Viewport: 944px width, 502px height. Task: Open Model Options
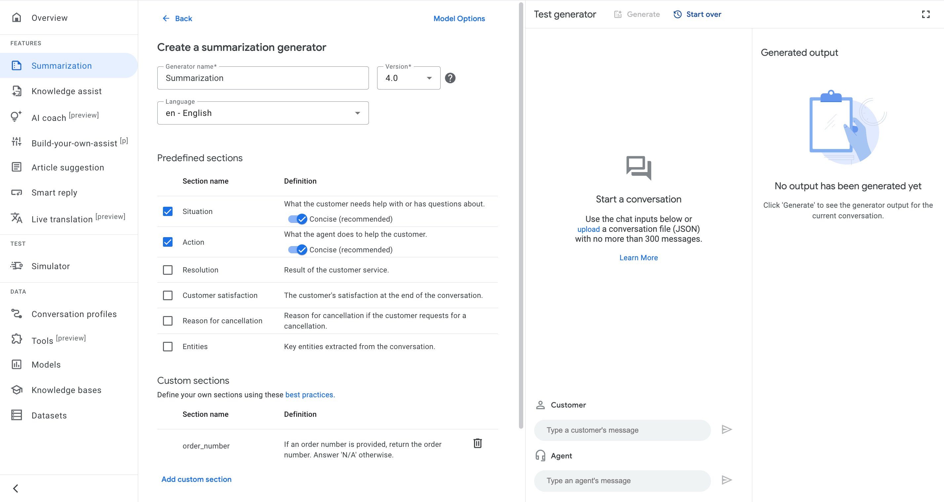pyautogui.click(x=459, y=18)
